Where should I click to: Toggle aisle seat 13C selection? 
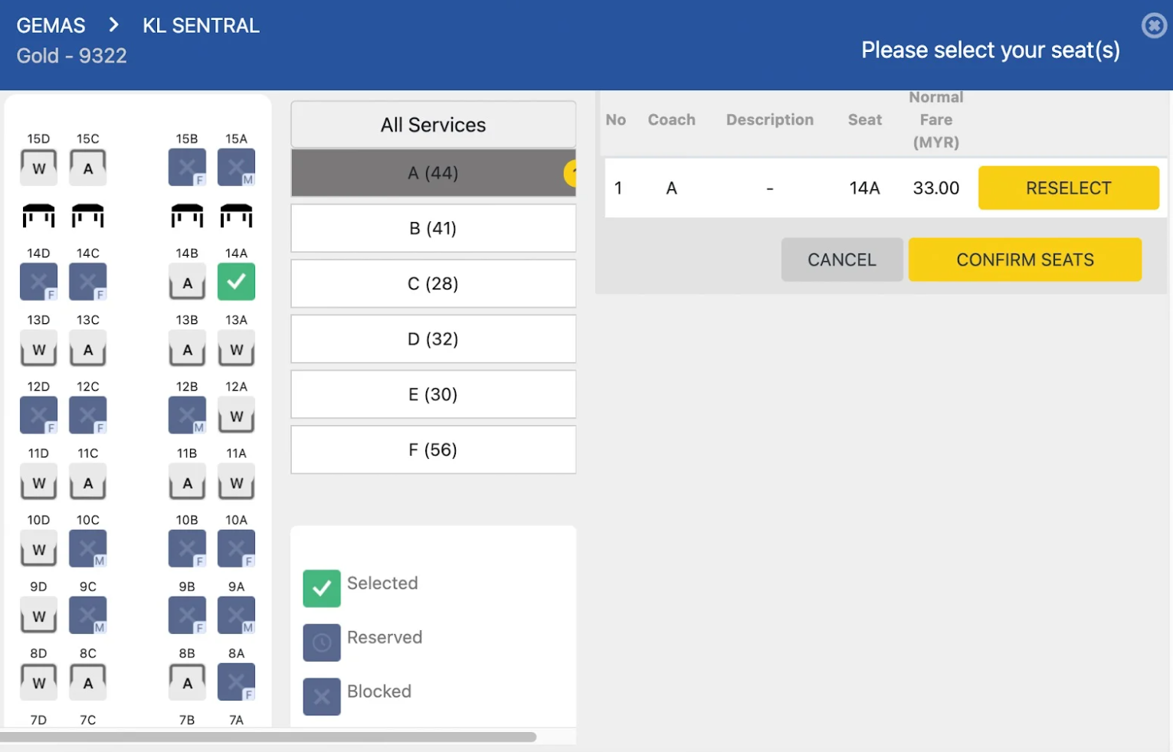pos(88,349)
